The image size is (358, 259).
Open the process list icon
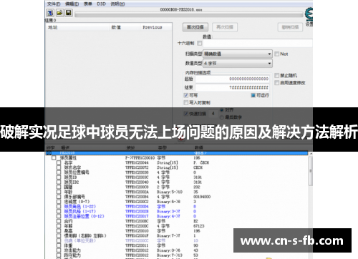click(x=50, y=13)
